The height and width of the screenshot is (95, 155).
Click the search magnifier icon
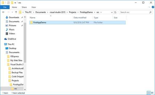150,12
